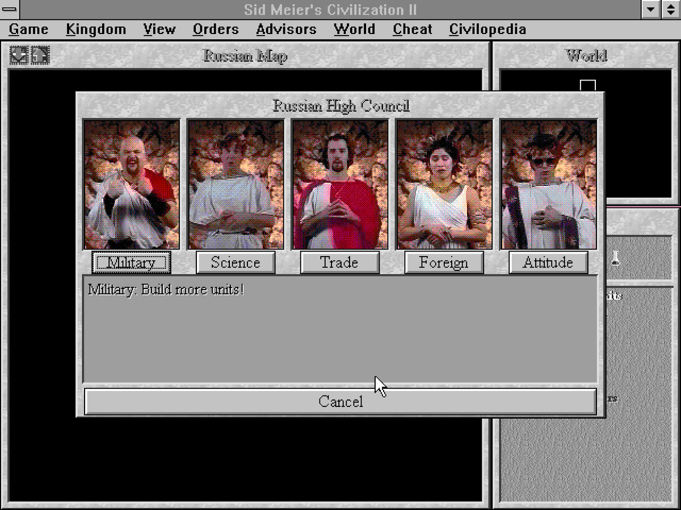Click 'Military: Build more units!' text

(166, 290)
